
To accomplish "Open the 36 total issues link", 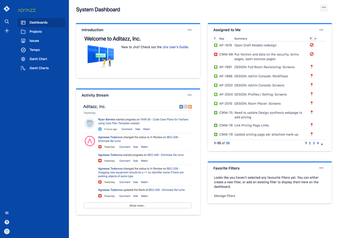I will [228, 143].
